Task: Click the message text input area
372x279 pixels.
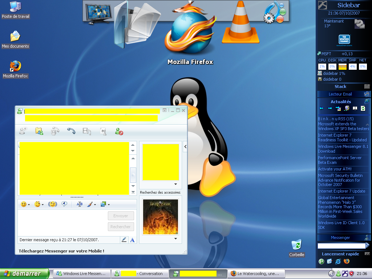Action: coord(62,222)
